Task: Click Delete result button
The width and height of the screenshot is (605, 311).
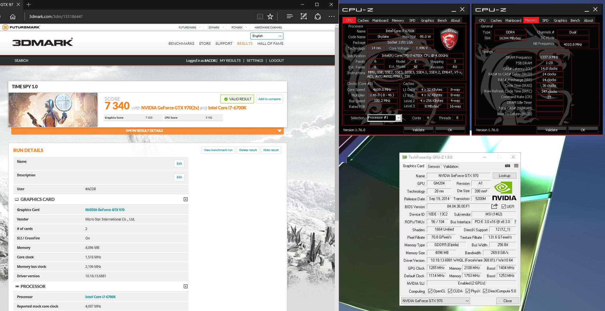Action: (x=248, y=150)
